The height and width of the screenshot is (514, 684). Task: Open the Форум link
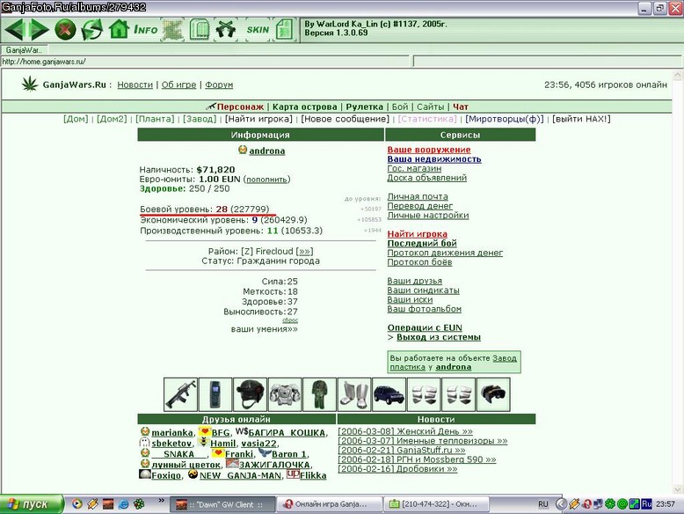click(219, 84)
